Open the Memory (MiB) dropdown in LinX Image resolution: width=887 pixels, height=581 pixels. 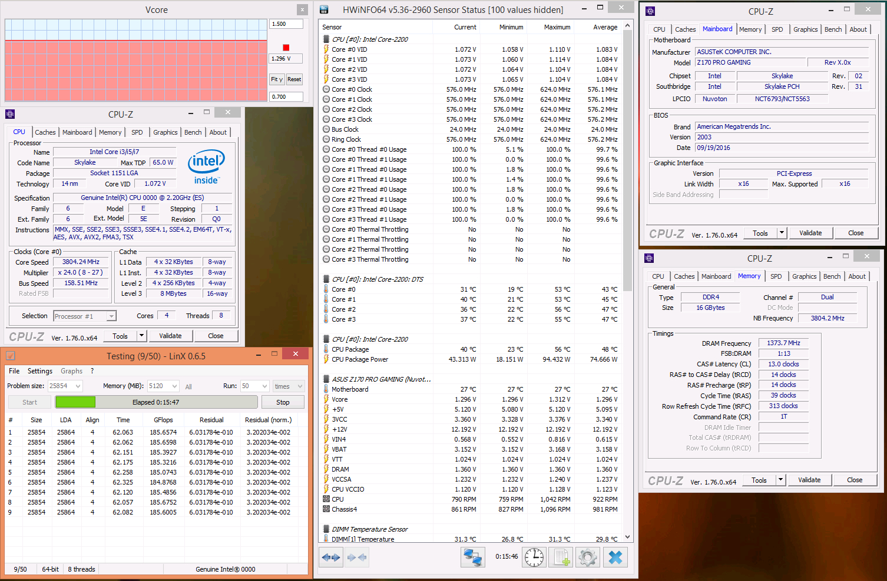pos(174,386)
